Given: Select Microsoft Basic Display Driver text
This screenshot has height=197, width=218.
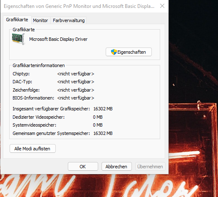Looking at the screenshot, I should coord(58,39).
